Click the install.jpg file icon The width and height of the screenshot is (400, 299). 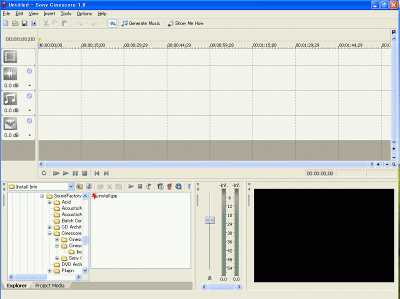pyautogui.click(x=94, y=196)
